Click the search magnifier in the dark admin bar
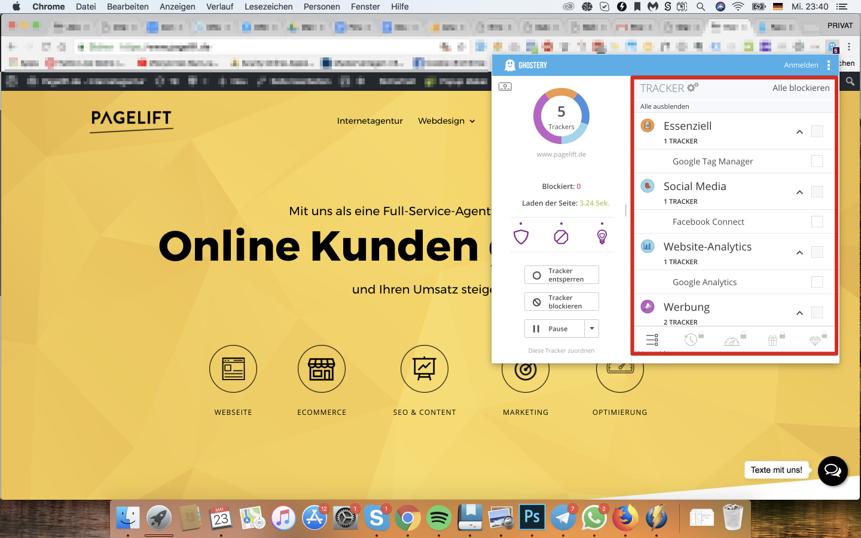This screenshot has height=538, width=861. coord(850,81)
